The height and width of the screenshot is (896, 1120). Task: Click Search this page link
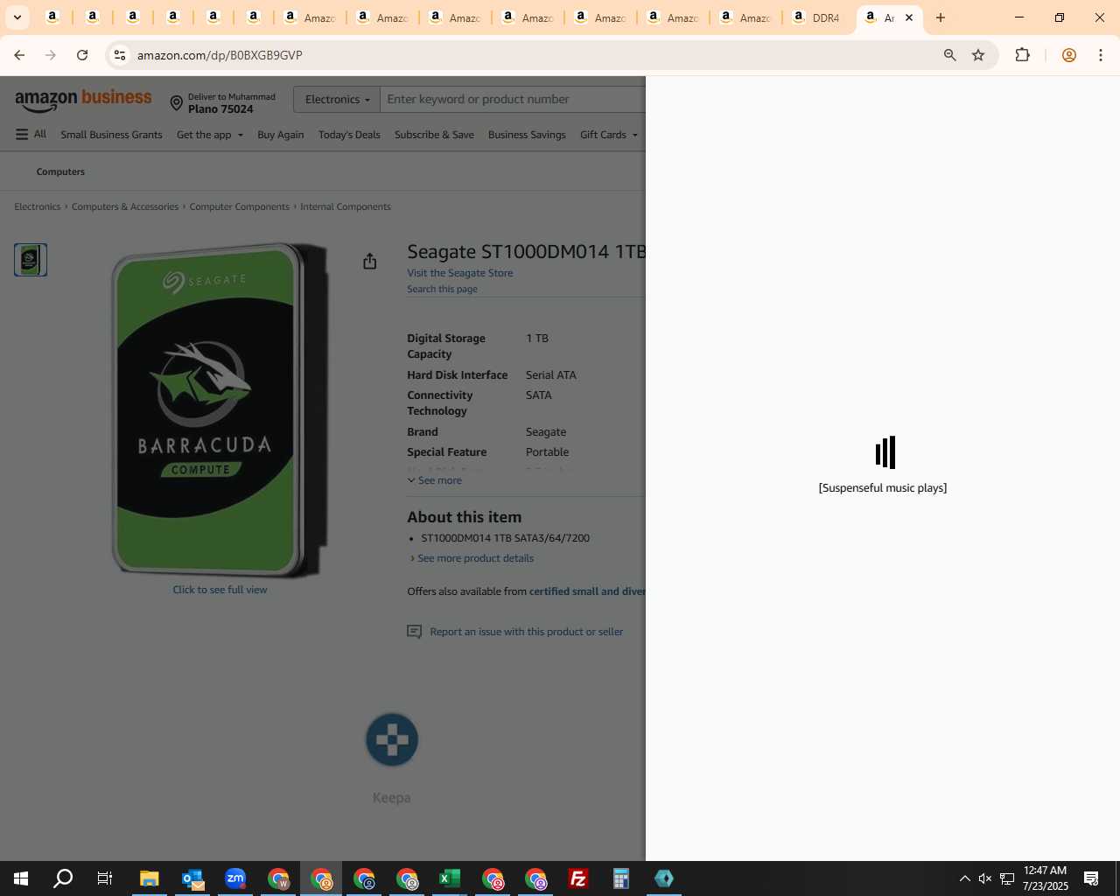(x=442, y=289)
